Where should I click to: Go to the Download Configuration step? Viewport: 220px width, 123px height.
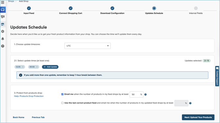[x=112, y=10]
